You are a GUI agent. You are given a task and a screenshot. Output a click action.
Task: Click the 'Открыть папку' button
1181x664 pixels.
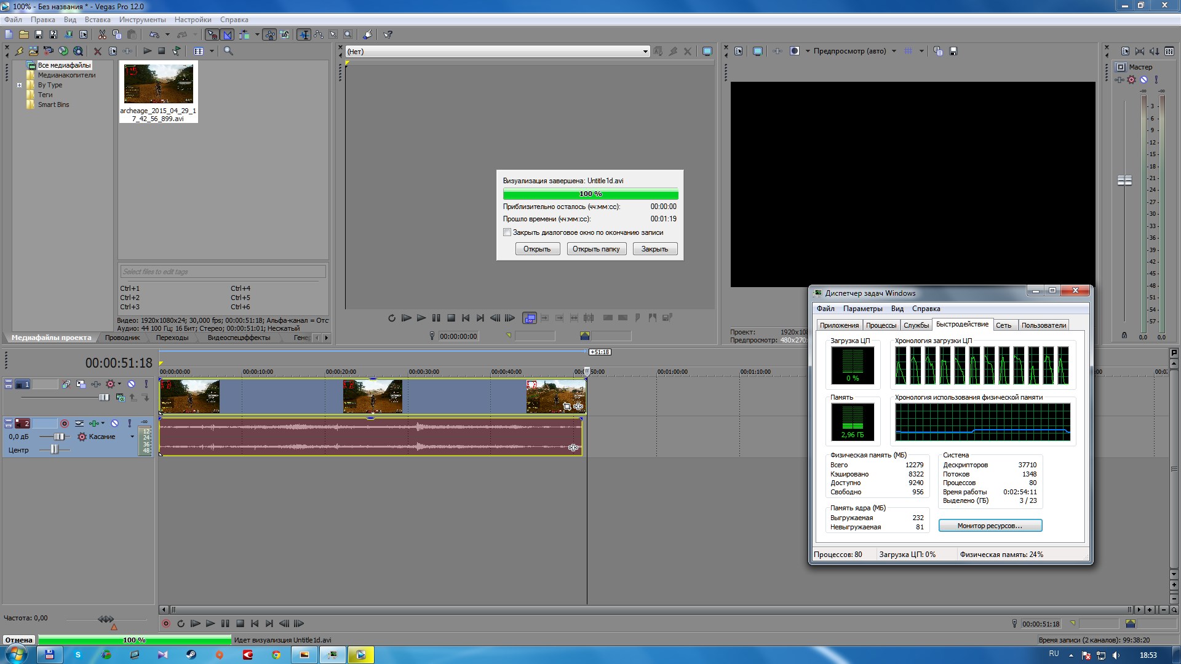click(595, 249)
